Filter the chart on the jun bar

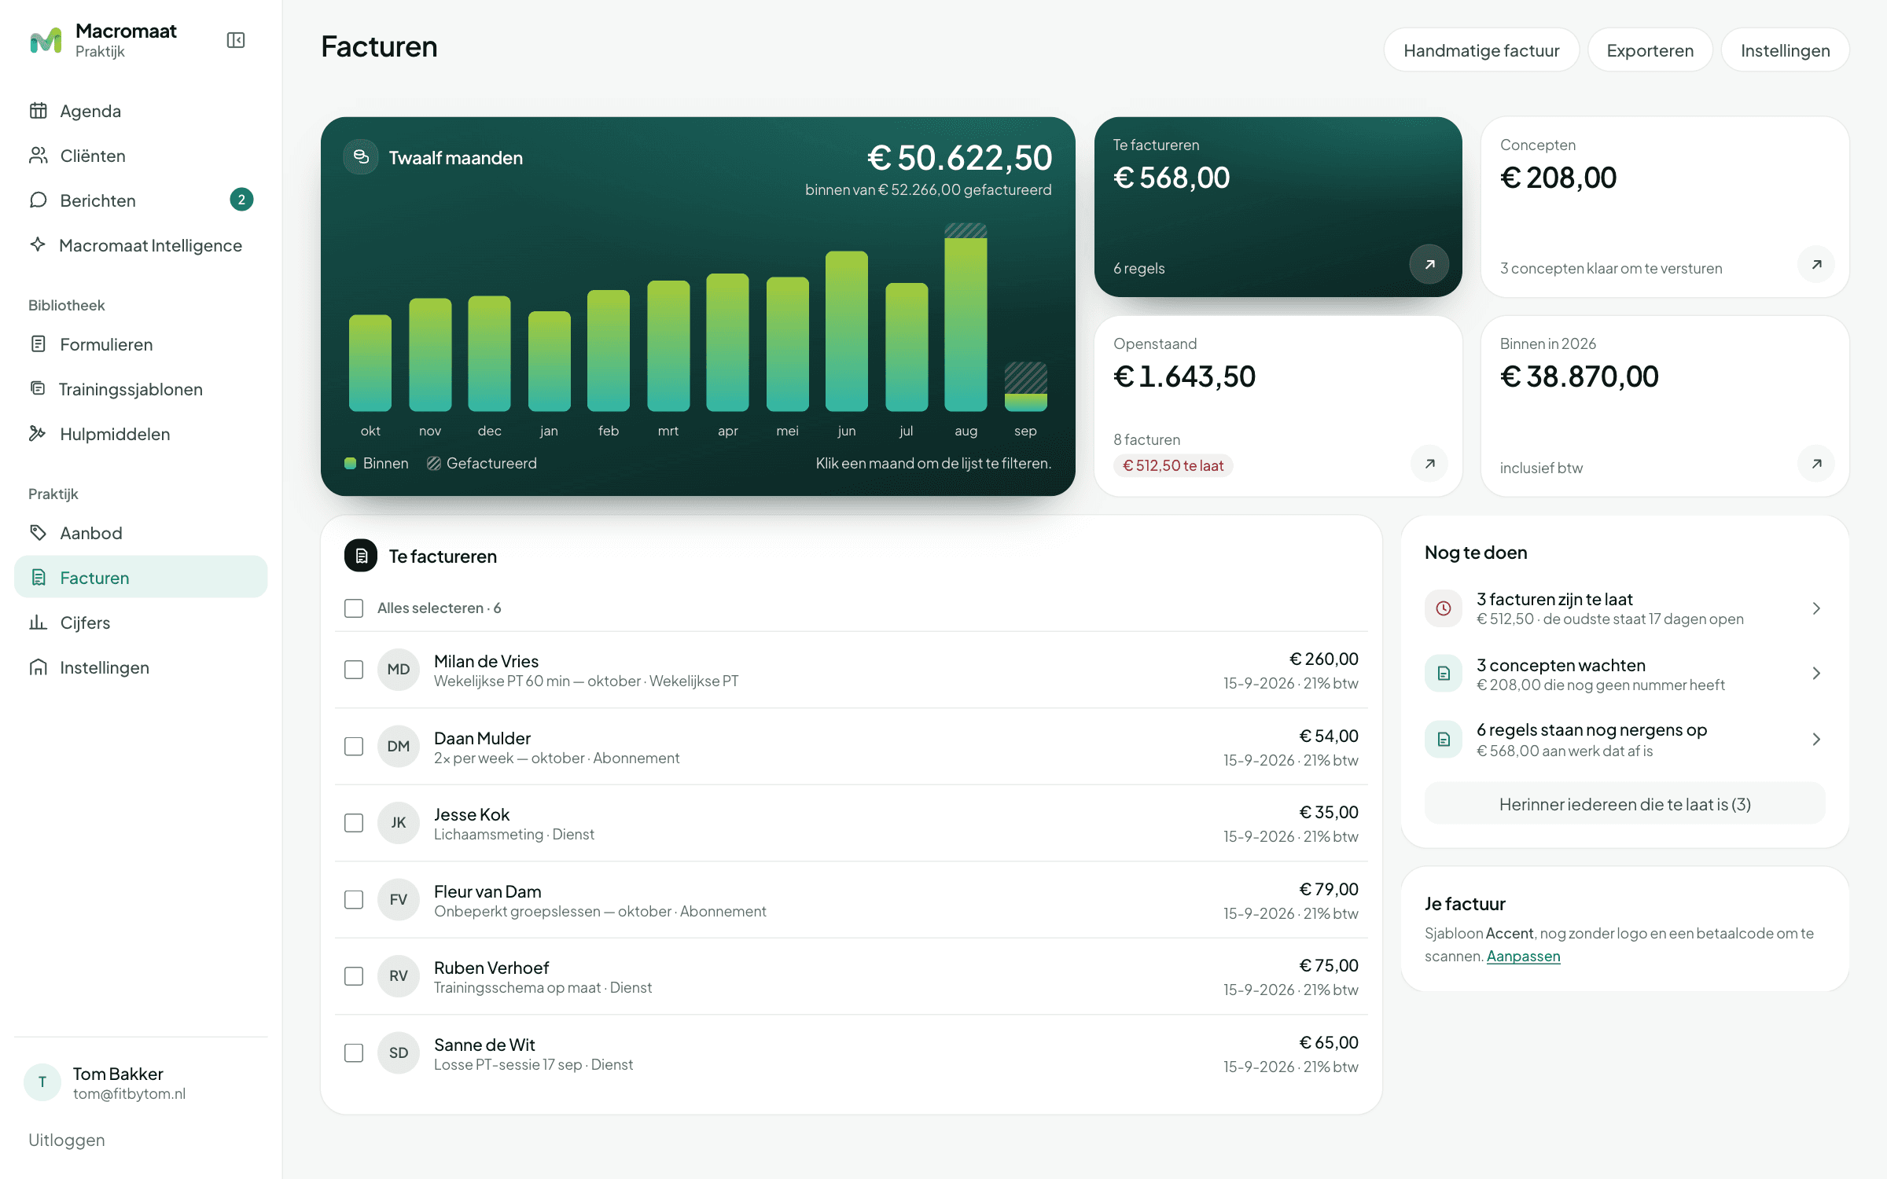(x=847, y=331)
